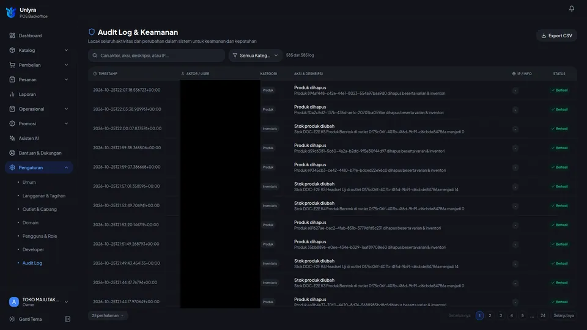The image size is (587, 330).
Task: Click the shield icon beside Audit Log title
Action: click(91, 32)
